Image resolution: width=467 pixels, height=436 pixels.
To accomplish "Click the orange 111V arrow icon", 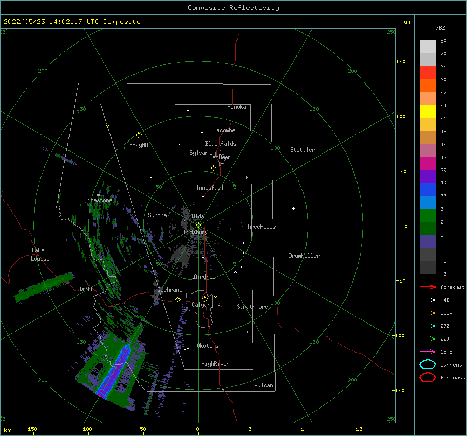I will pos(428,313).
